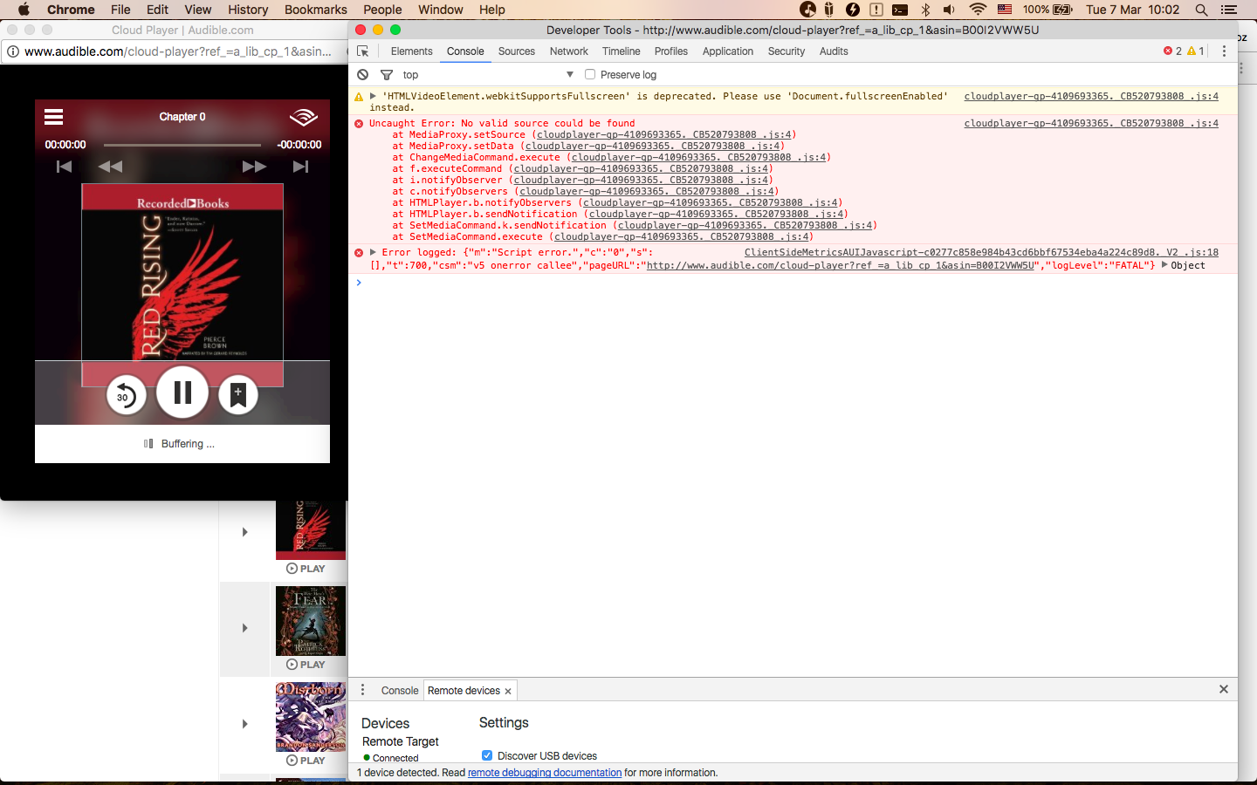Image resolution: width=1257 pixels, height=785 pixels.
Task: Click the playback progress slider
Action: (x=182, y=145)
